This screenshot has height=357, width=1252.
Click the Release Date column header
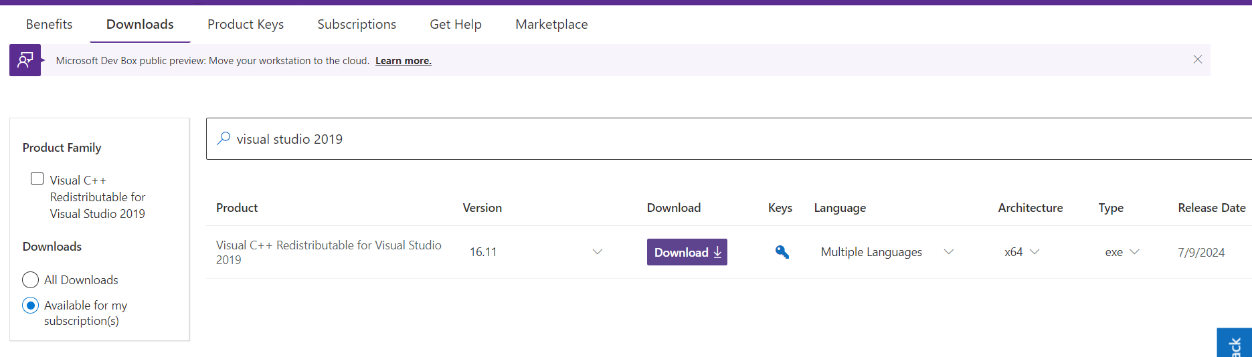pos(1211,208)
